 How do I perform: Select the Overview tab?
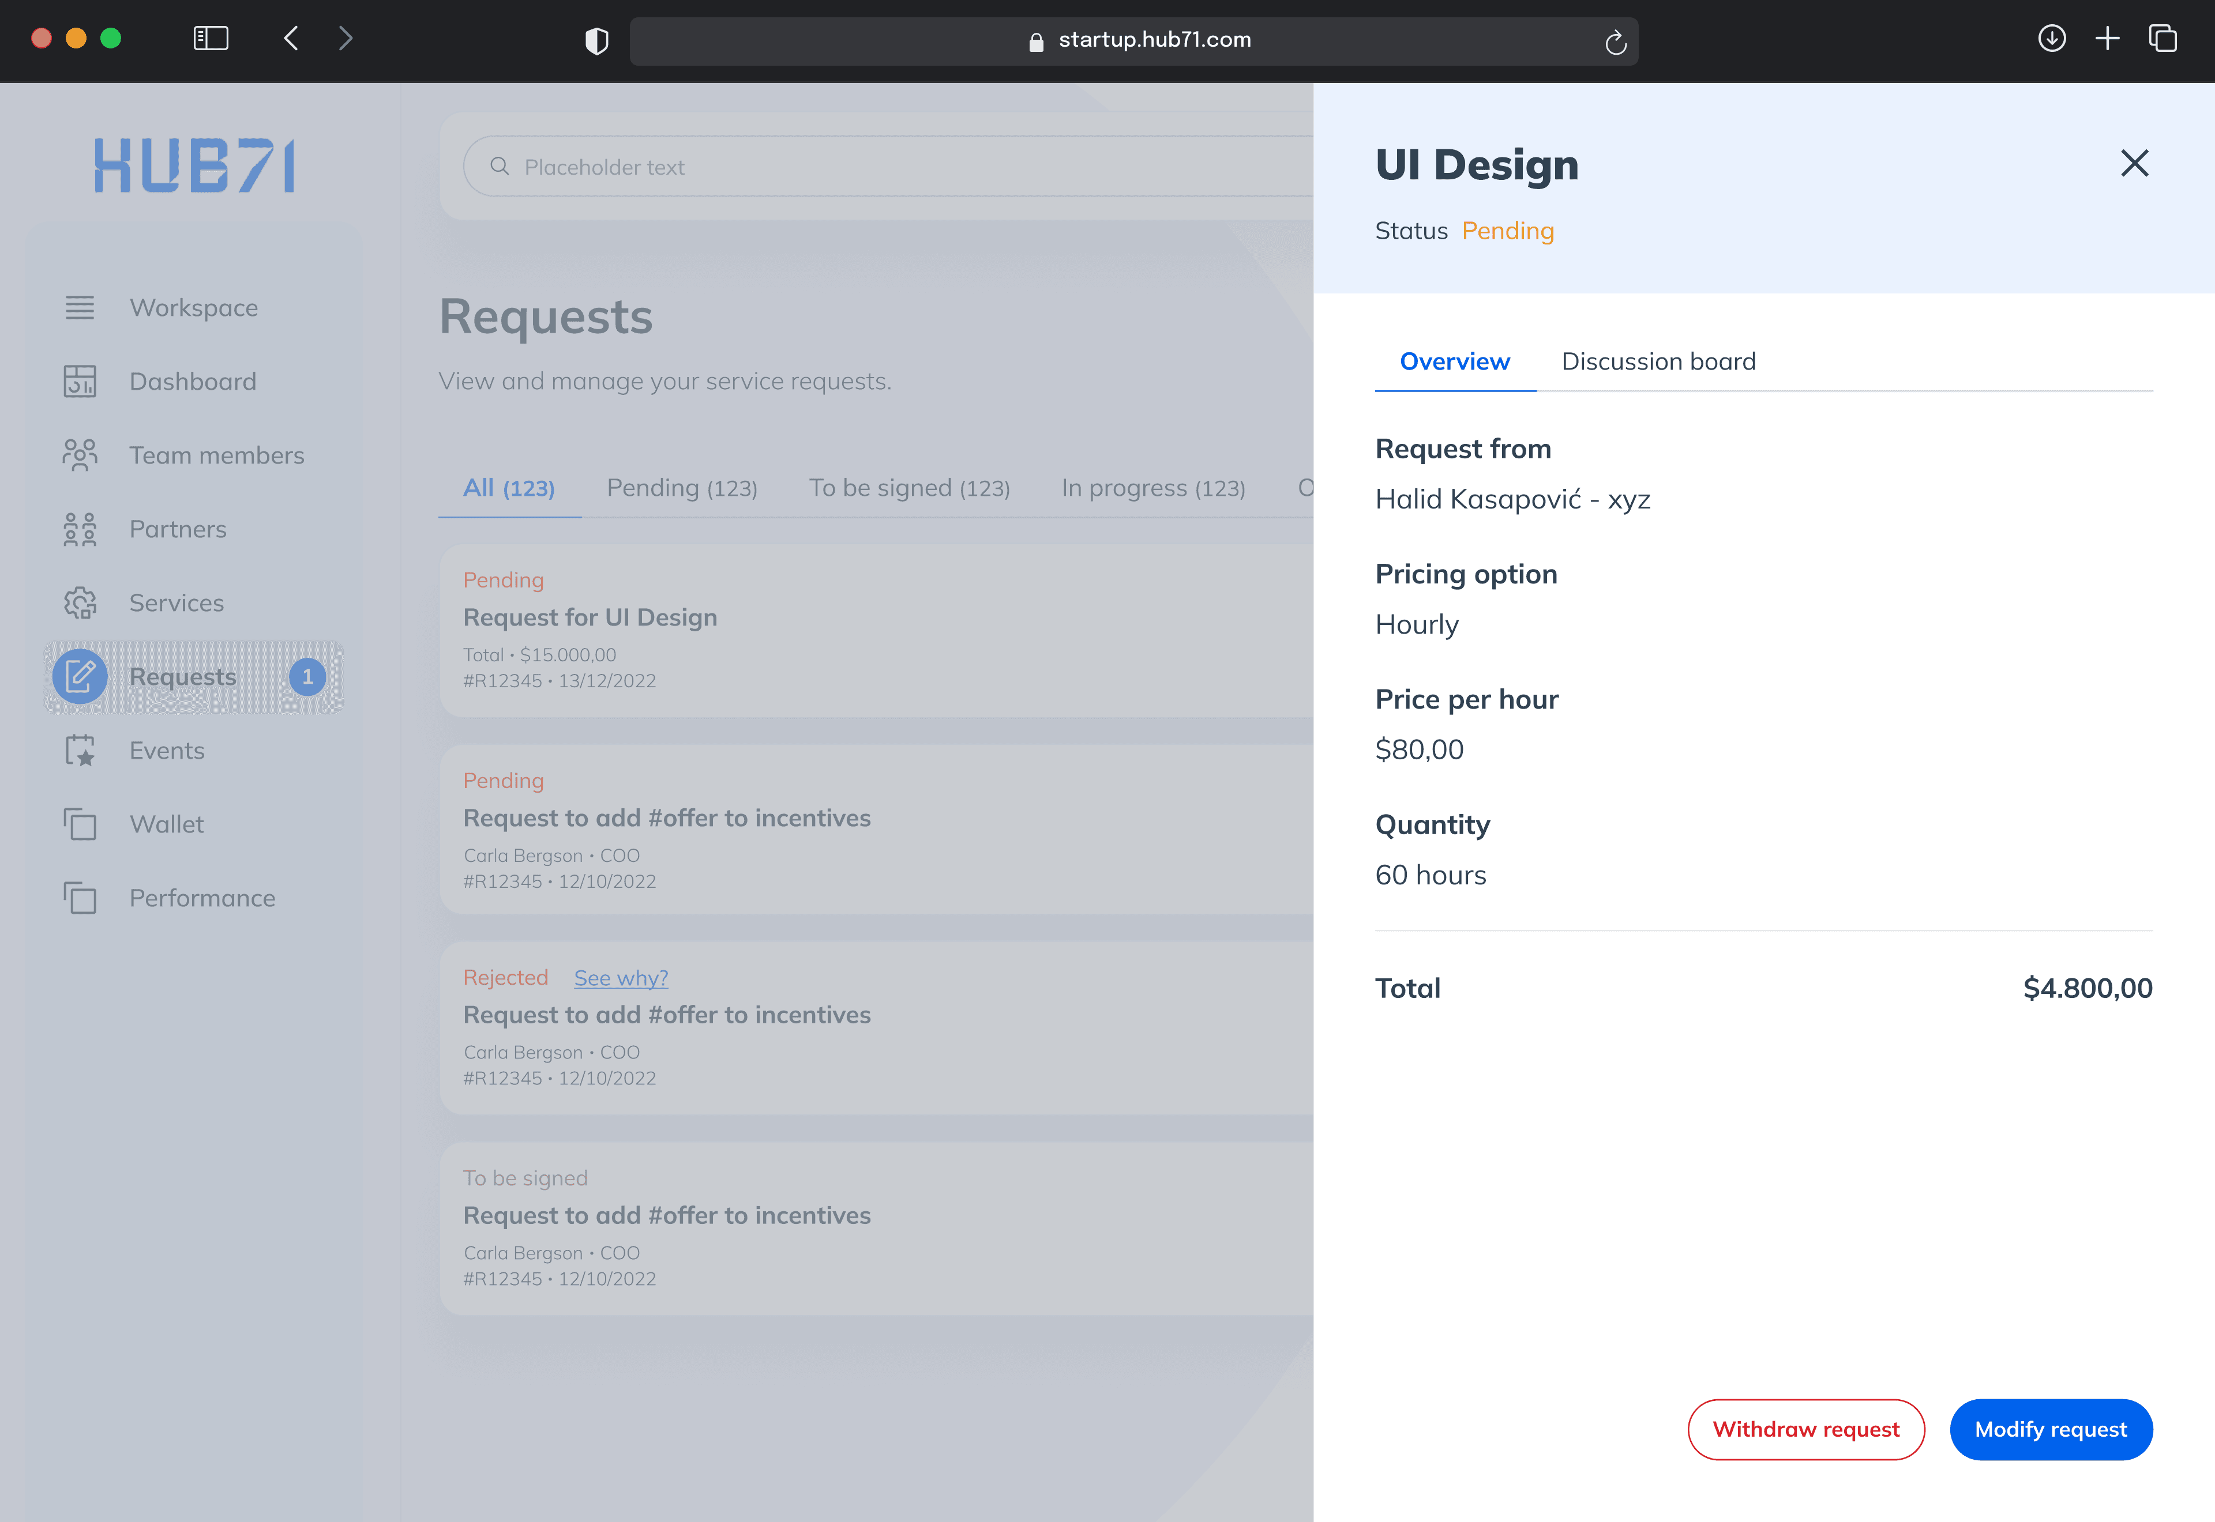[1454, 361]
